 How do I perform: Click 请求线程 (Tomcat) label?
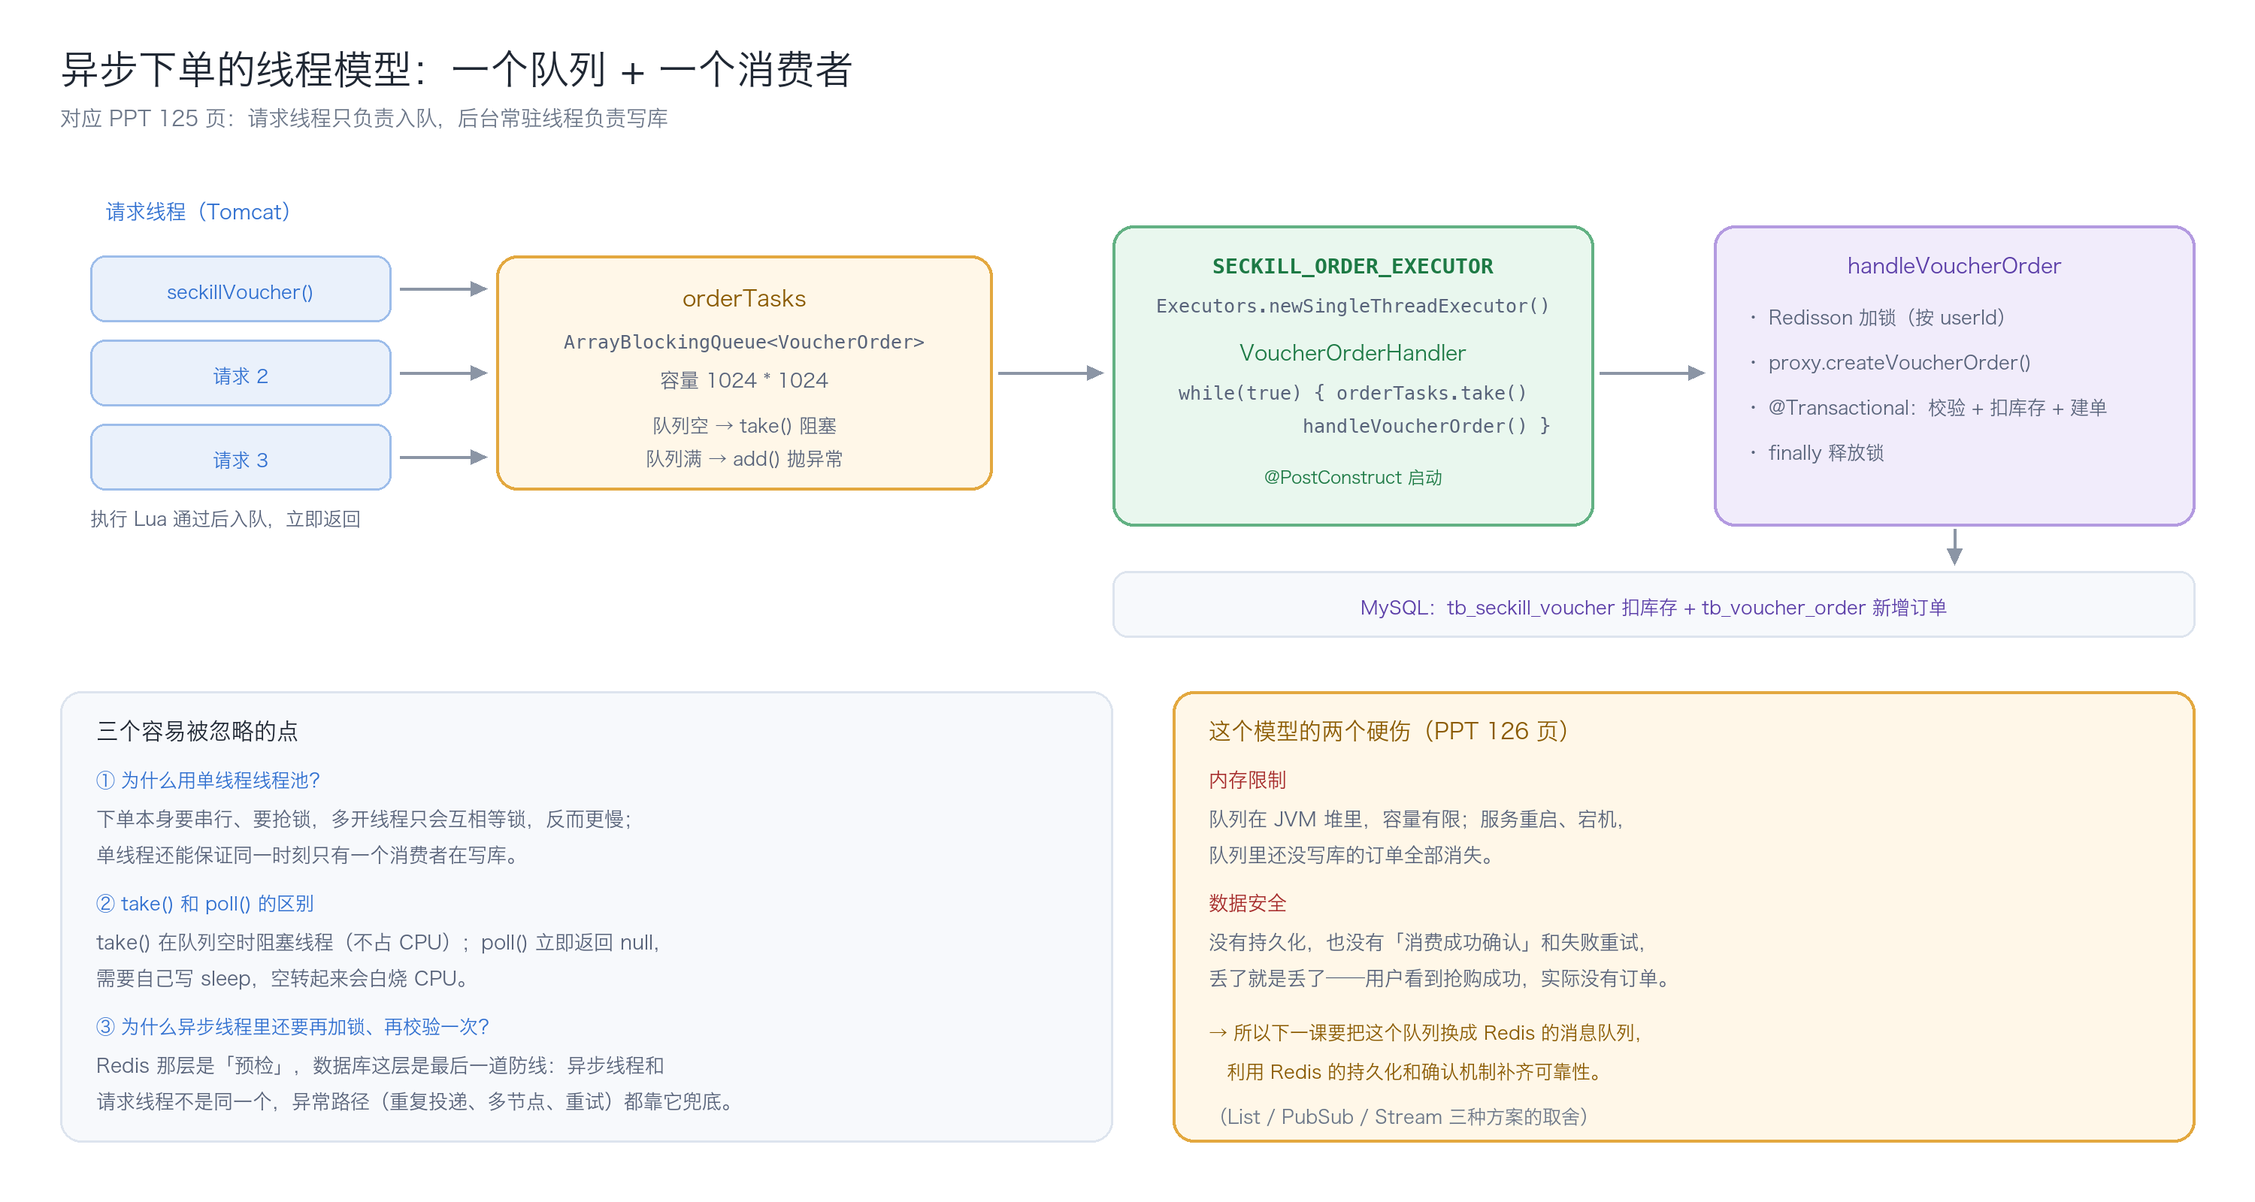198,212
